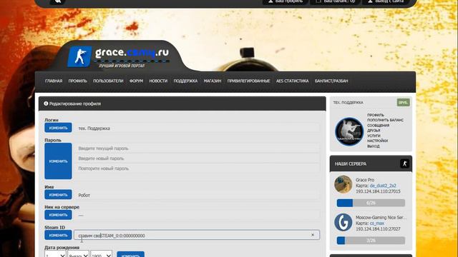Go to Главная in navigation menu
Screen dimensions: 458x257
54,81
